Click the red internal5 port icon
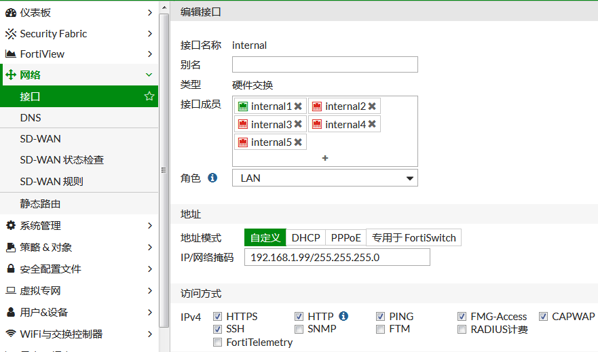598x352 pixels. click(x=243, y=142)
